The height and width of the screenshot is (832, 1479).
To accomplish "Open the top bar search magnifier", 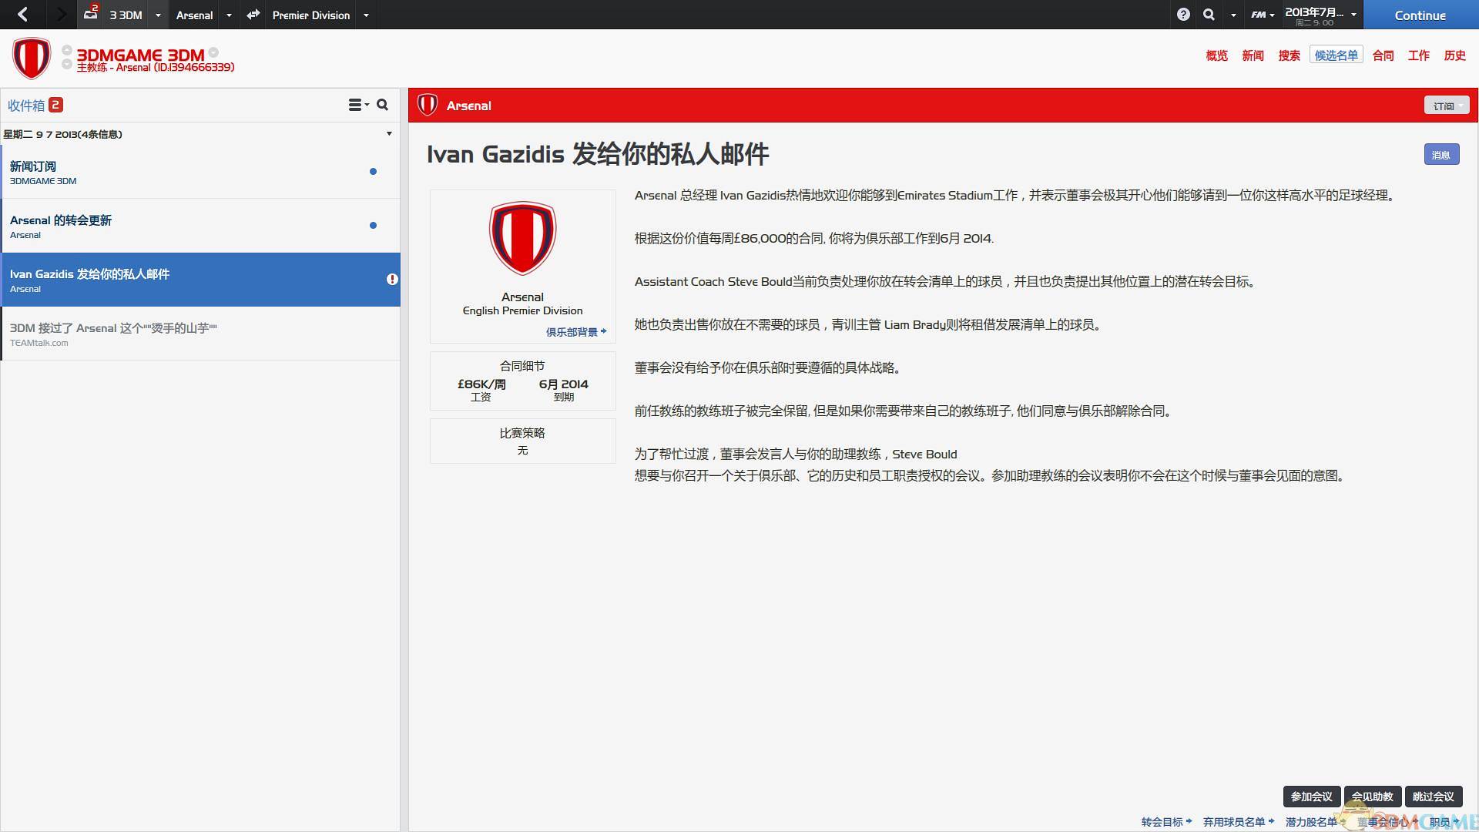I will click(1209, 15).
